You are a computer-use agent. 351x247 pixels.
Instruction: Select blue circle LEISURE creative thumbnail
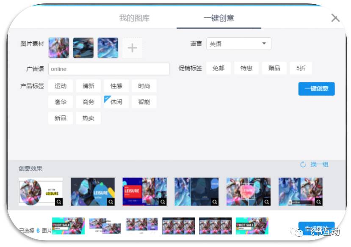click(93, 192)
